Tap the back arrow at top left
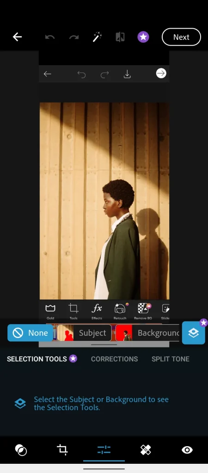The height and width of the screenshot is (473, 208). [17, 37]
